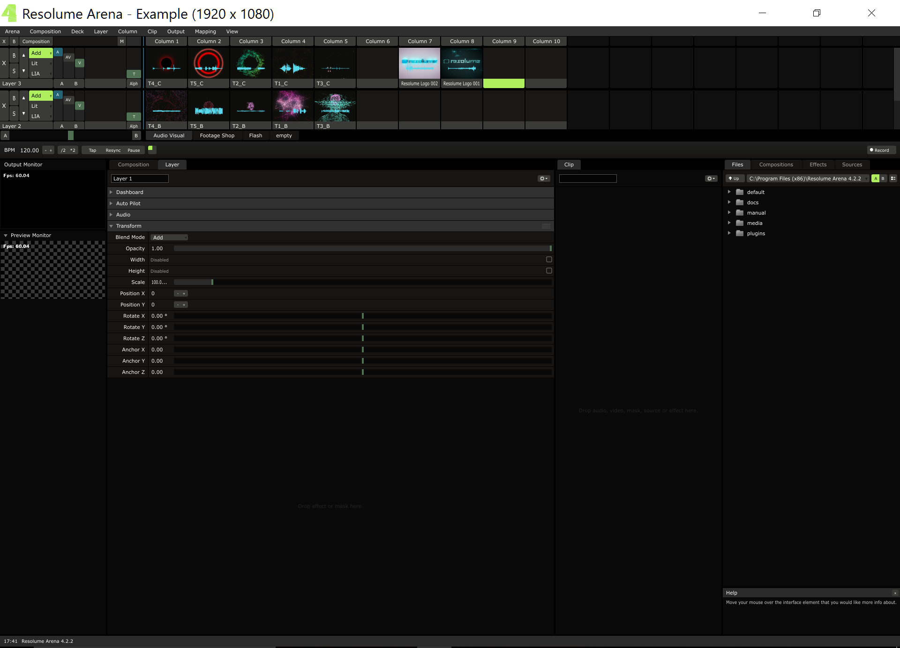Click the Layer panel gear settings icon
The width and height of the screenshot is (900, 648).
tap(543, 179)
